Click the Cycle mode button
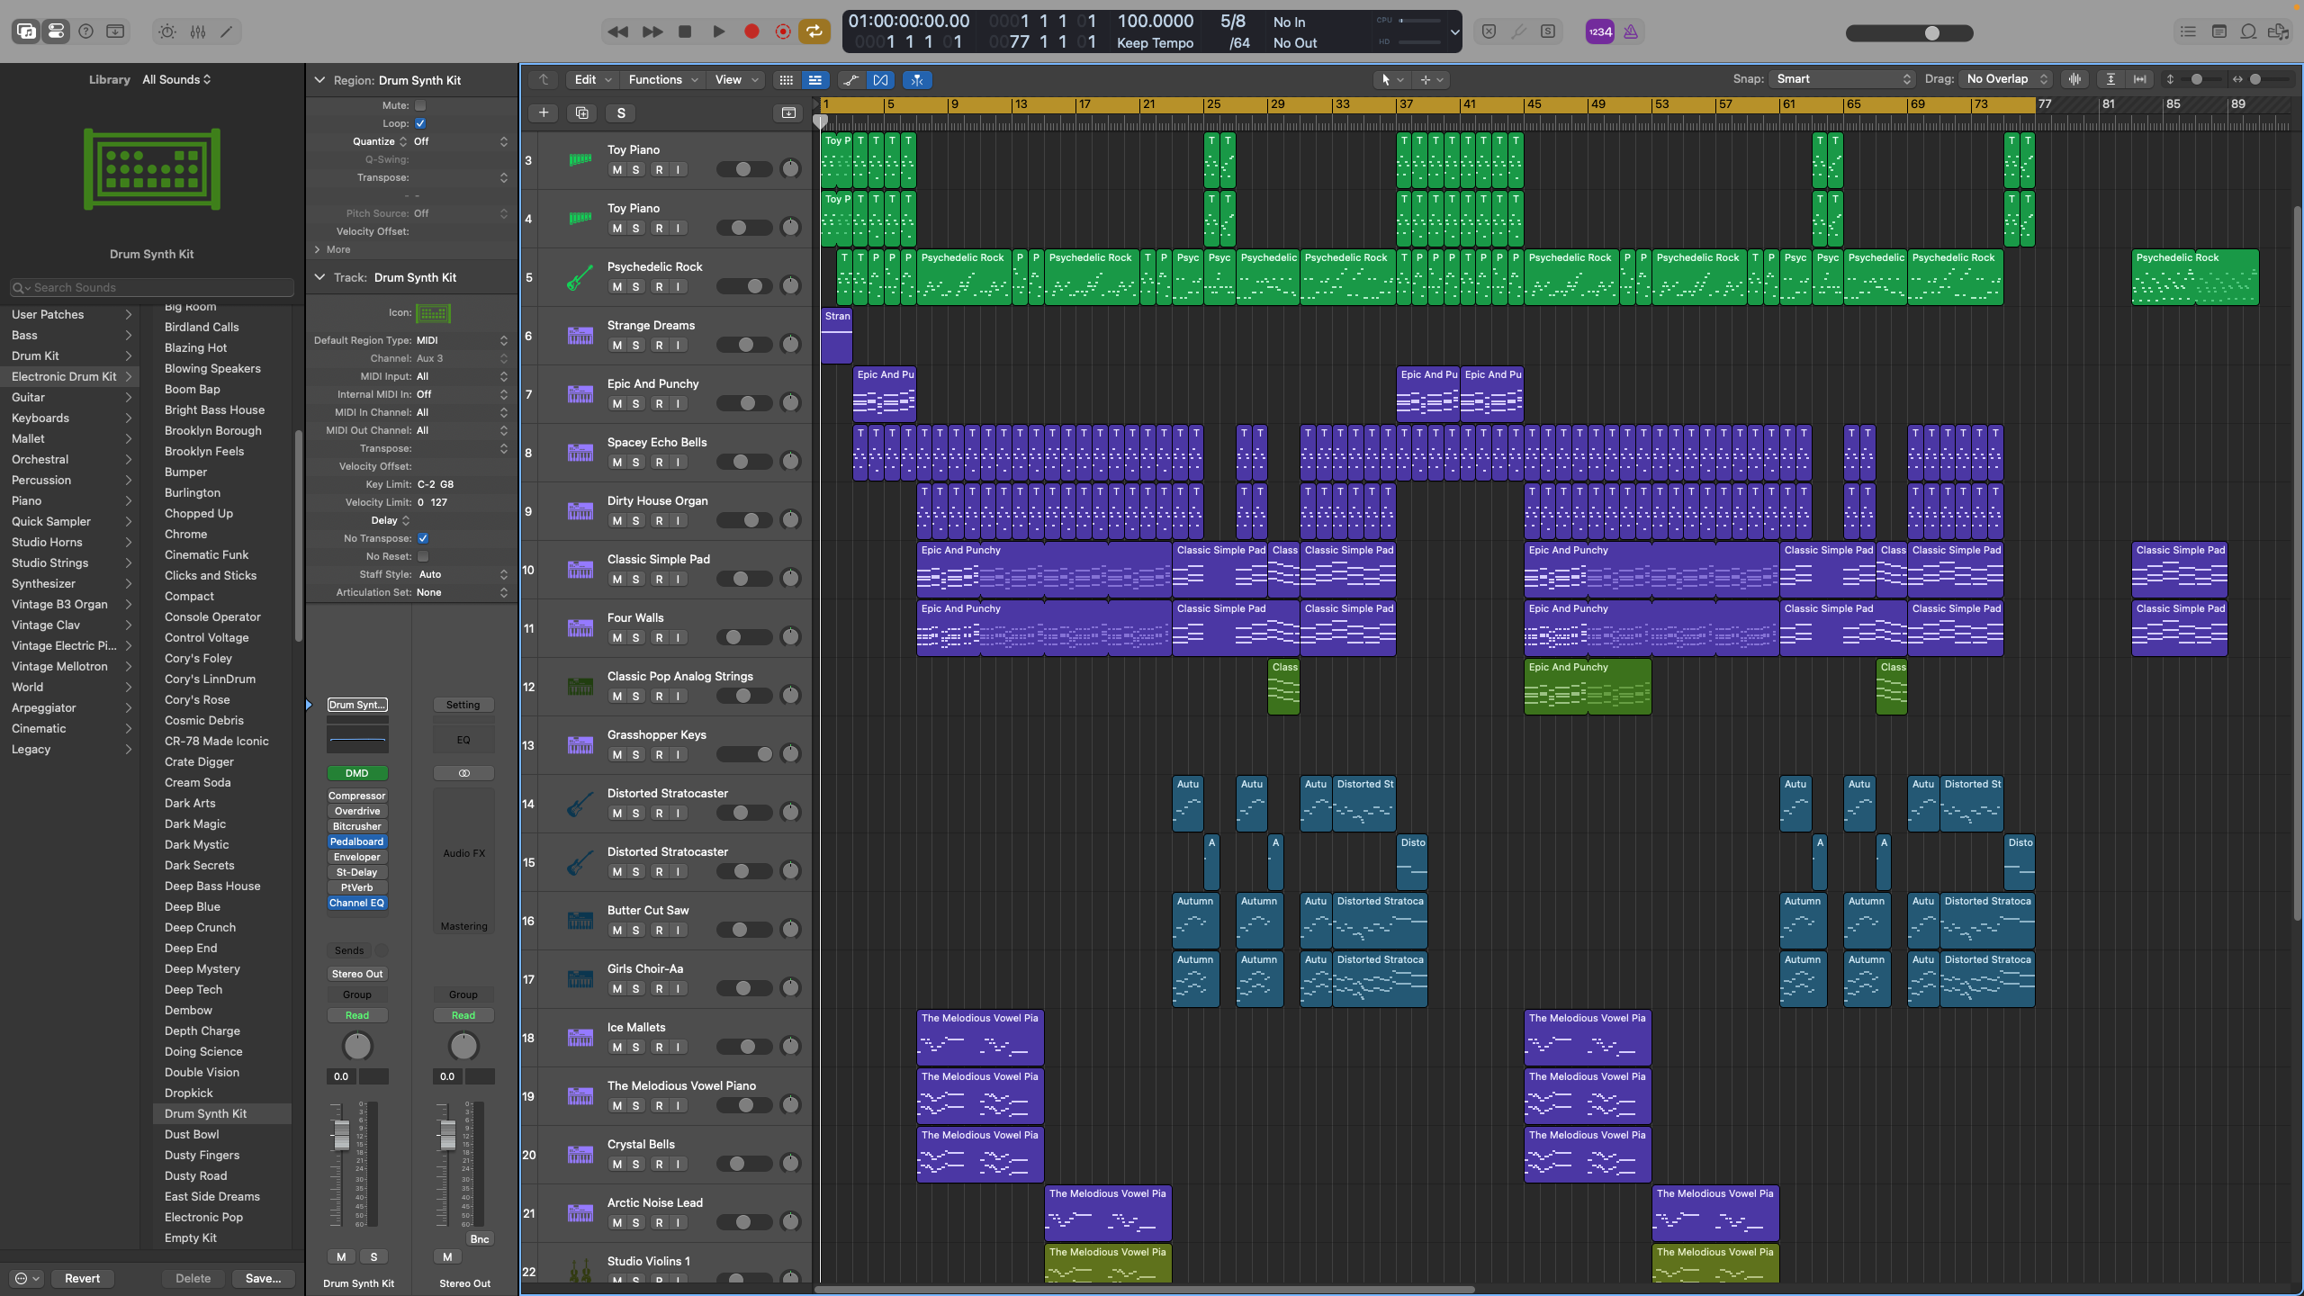 tap(814, 31)
